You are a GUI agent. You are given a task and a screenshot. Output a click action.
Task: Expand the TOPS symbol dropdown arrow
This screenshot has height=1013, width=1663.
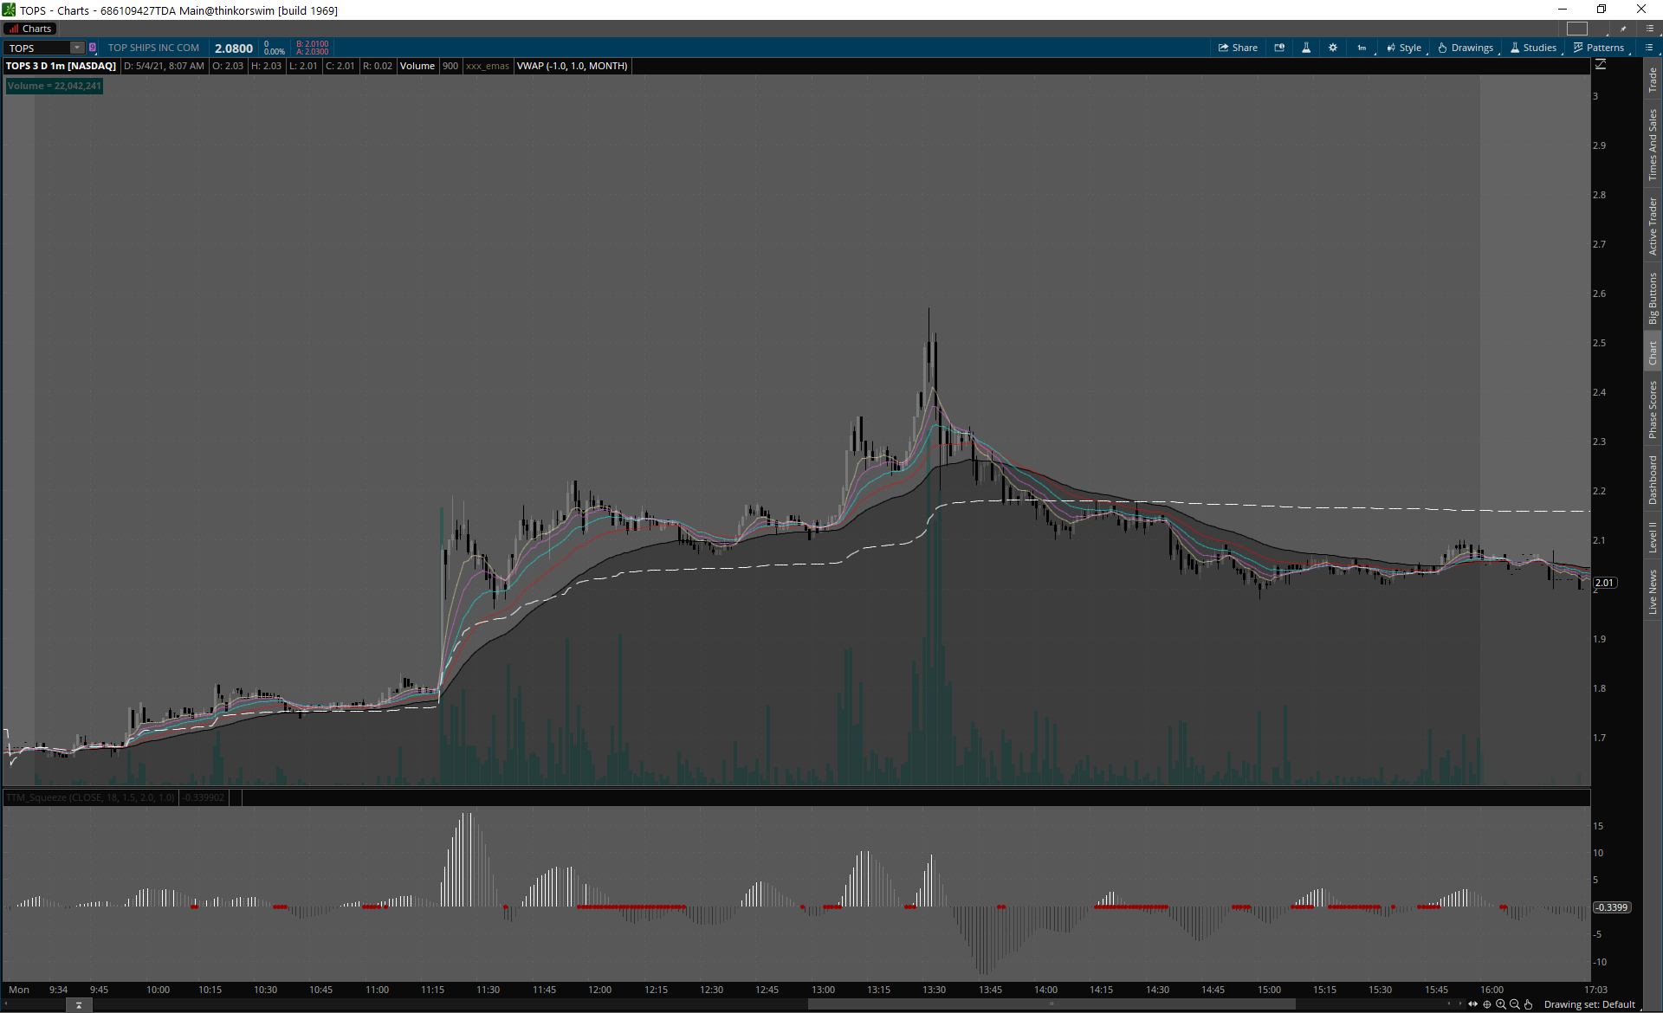[x=77, y=48]
